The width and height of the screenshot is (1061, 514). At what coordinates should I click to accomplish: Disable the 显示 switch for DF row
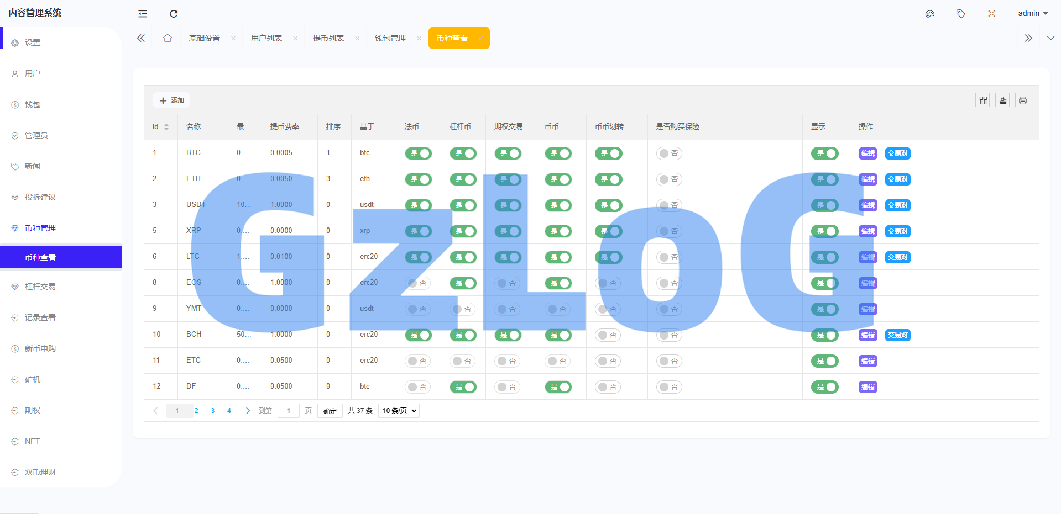(825, 387)
